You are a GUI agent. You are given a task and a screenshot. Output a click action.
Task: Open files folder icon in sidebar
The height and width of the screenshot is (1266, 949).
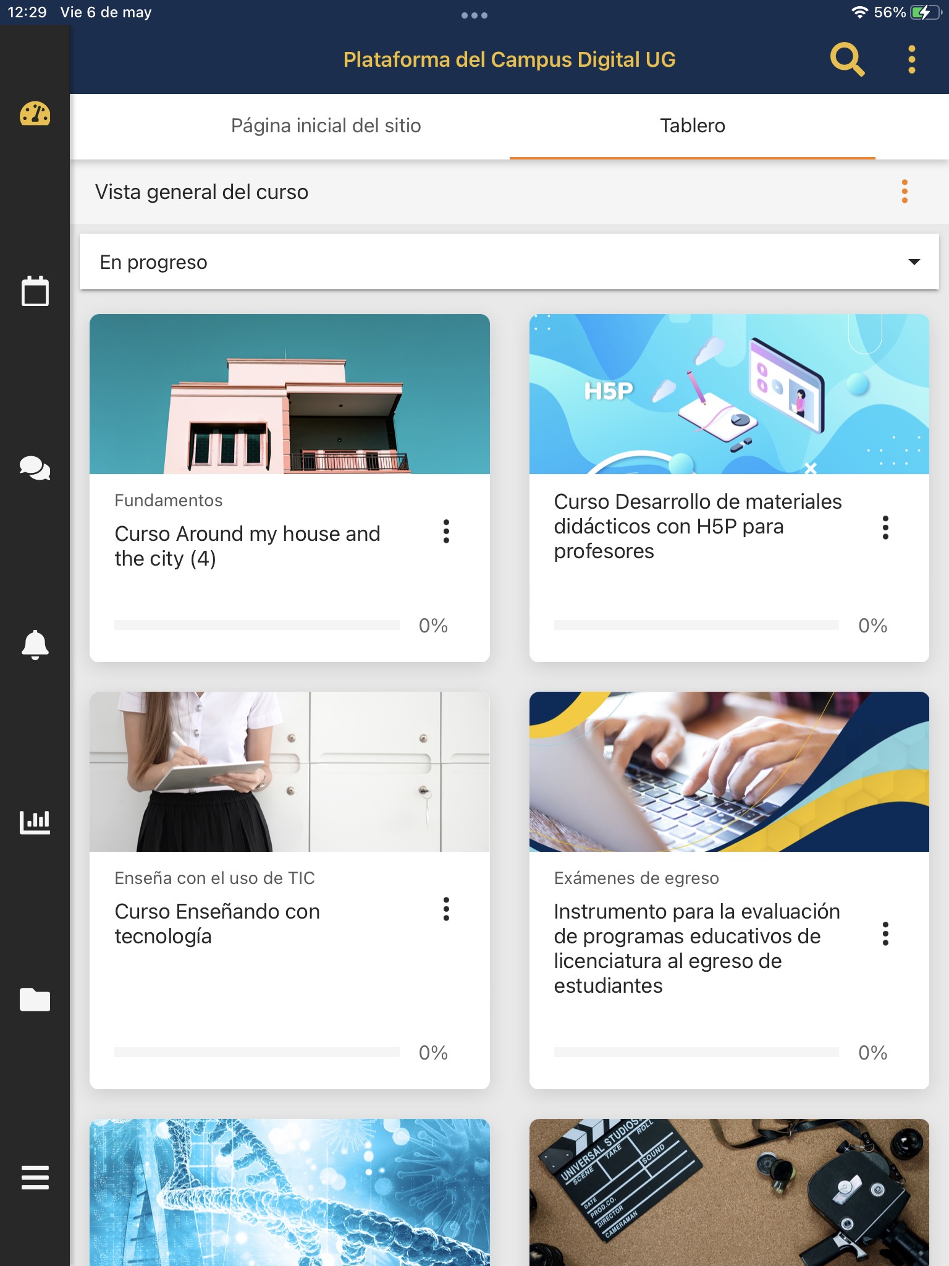click(35, 999)
